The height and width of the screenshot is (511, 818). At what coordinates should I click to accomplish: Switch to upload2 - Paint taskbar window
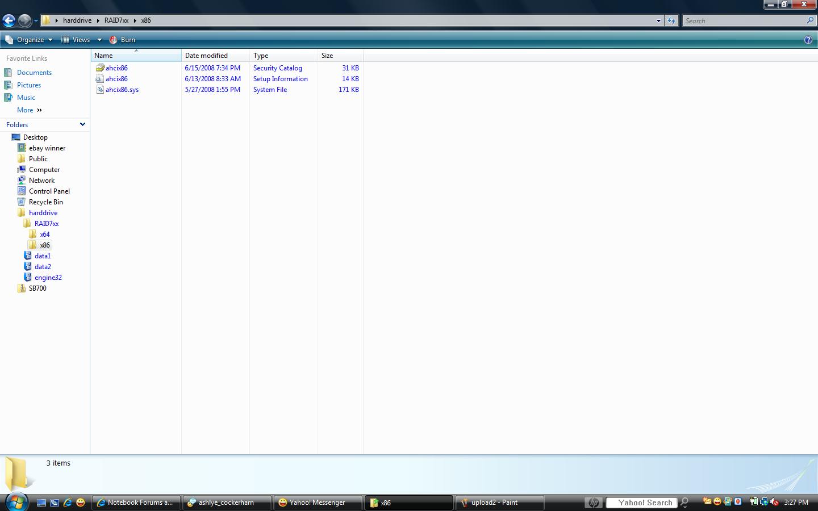click(x=500, y=502)
